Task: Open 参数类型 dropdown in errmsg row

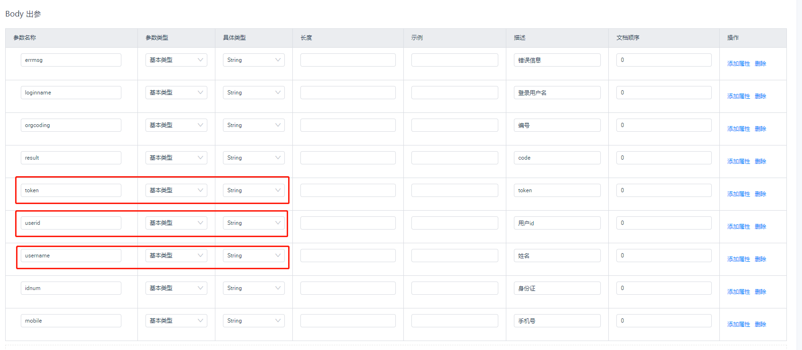Action: click(176, 60)
